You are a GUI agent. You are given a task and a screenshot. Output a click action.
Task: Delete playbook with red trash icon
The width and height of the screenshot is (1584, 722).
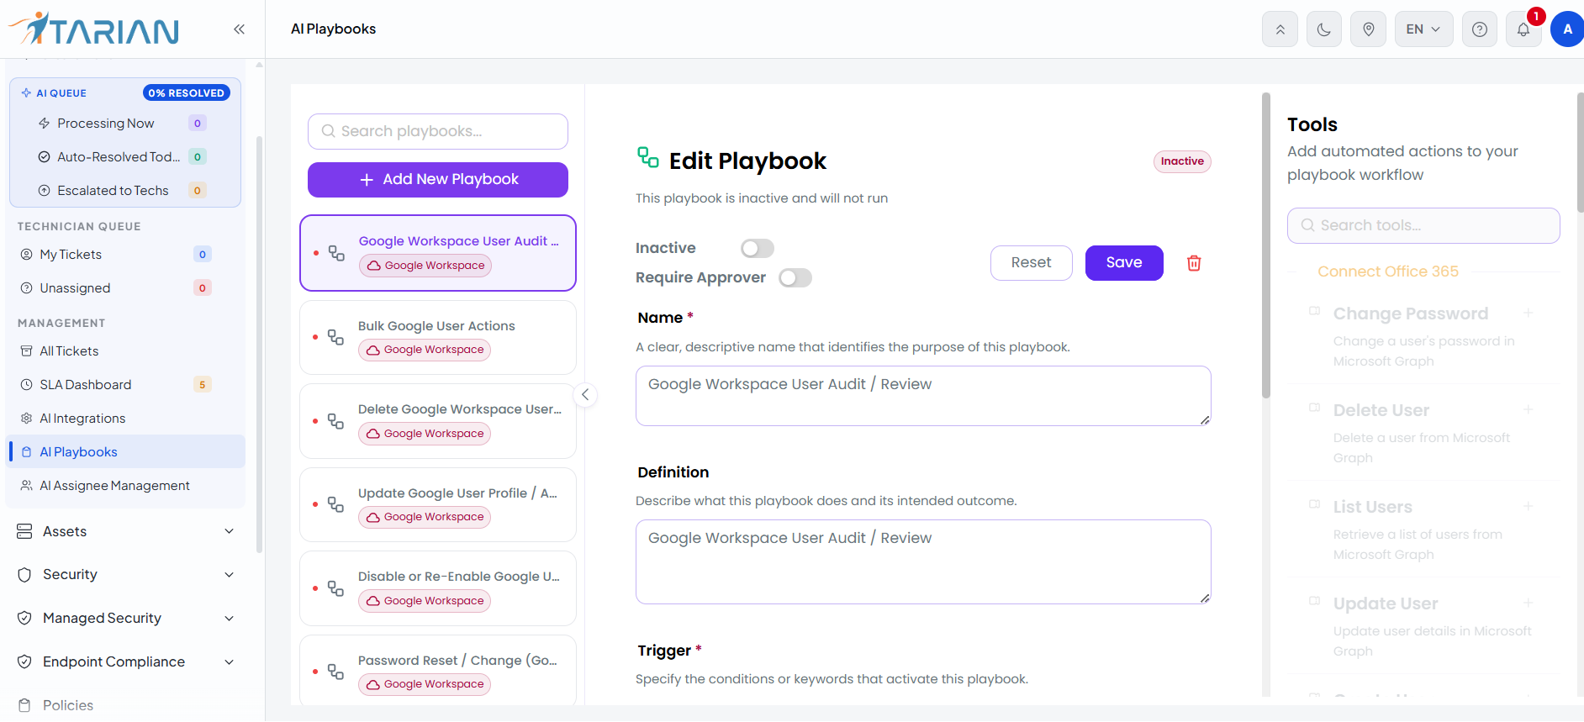[x=1194, y=263]
